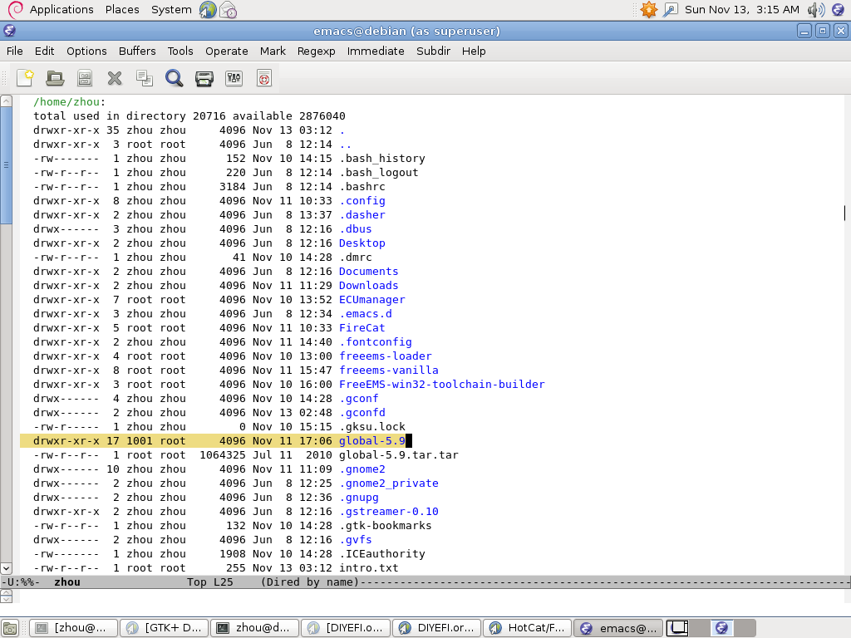Expand the Subdir menu

433,51
